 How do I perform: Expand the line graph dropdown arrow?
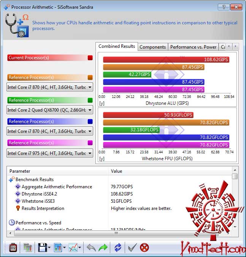[x=80, y=248]
